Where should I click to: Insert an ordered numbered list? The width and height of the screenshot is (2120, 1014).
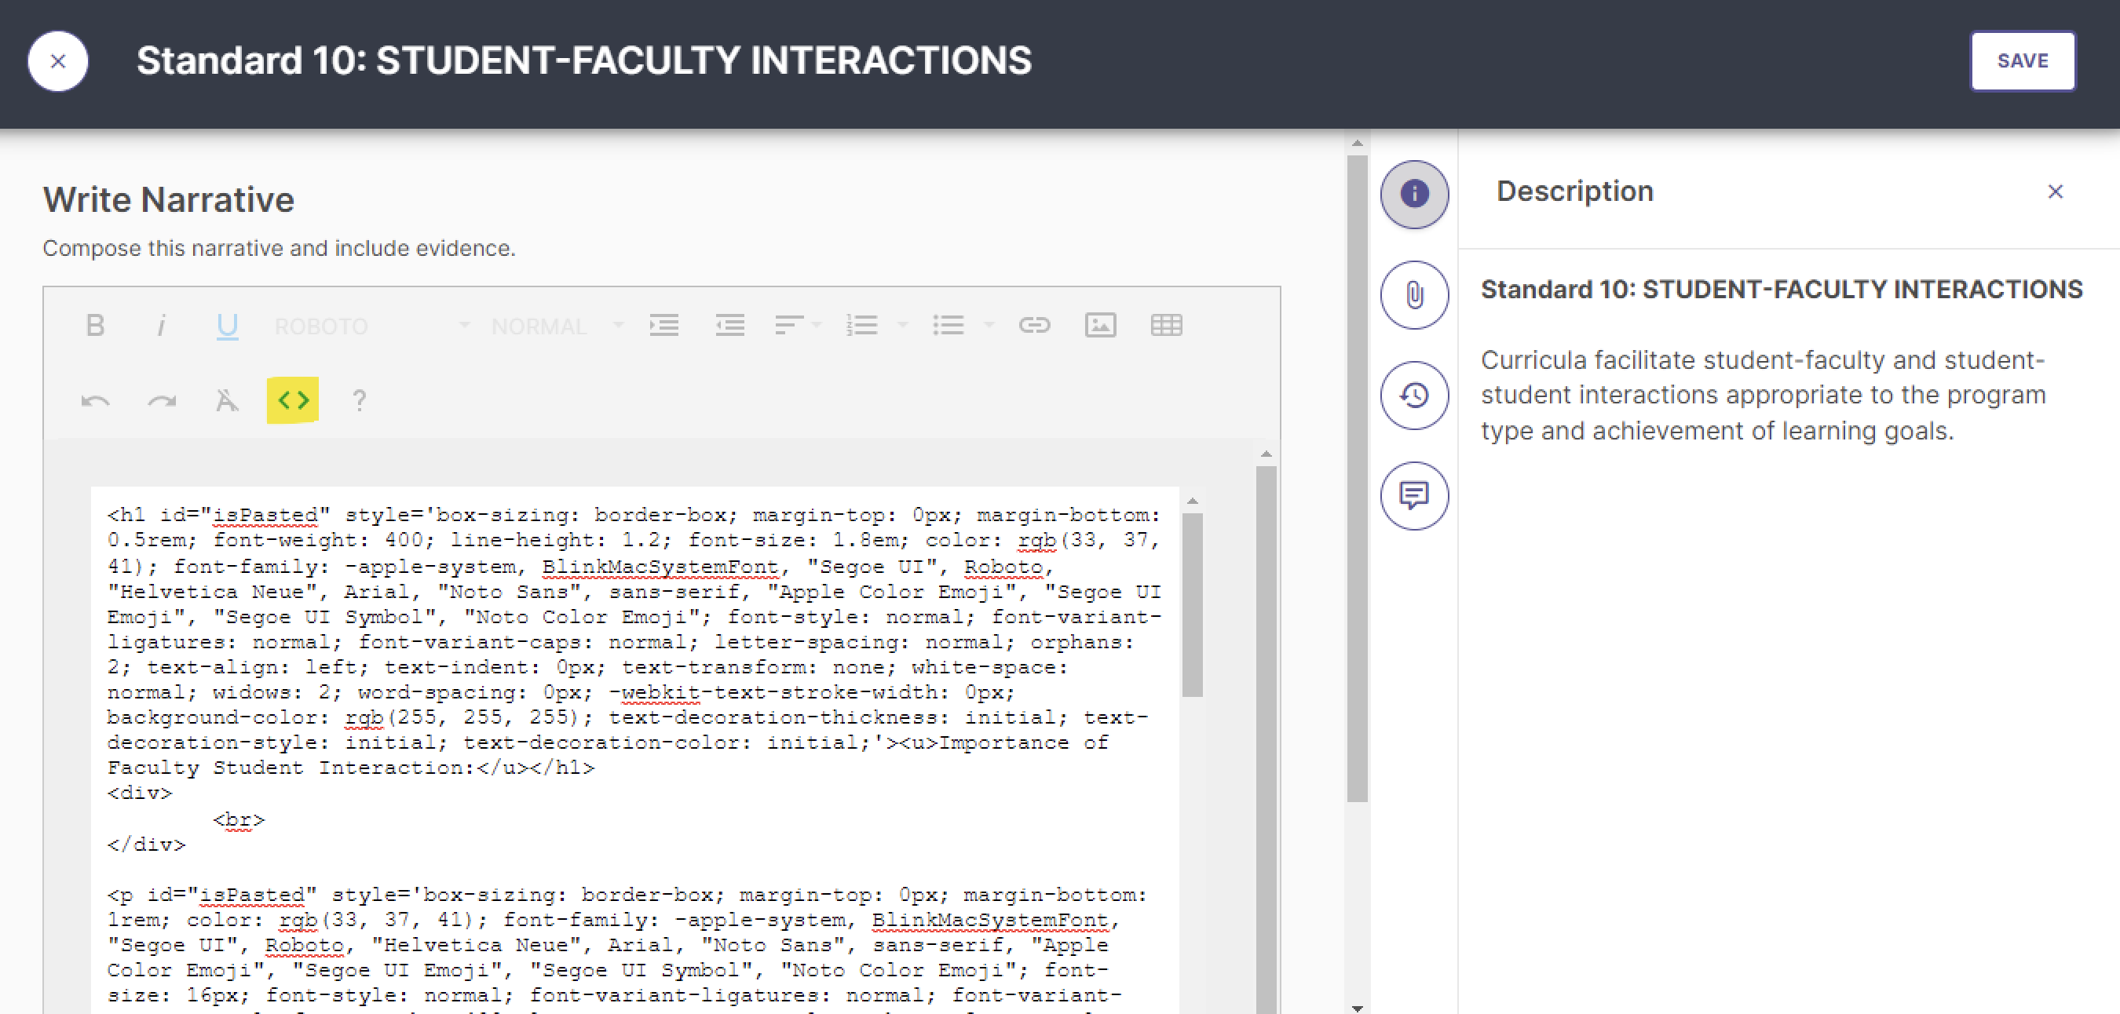(861, 326)
